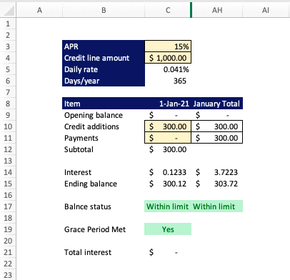
Task: Select January Total credit additions $300.00
Action: [217, 126]
